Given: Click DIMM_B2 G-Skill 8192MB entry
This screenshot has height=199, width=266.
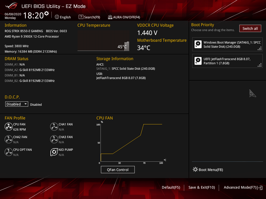Looking at the screenshot, I should (30, 81).
